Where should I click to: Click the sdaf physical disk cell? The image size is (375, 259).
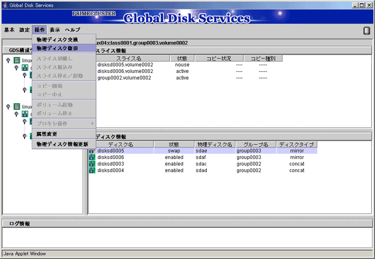pyautogui.click(x=215, y=157)
